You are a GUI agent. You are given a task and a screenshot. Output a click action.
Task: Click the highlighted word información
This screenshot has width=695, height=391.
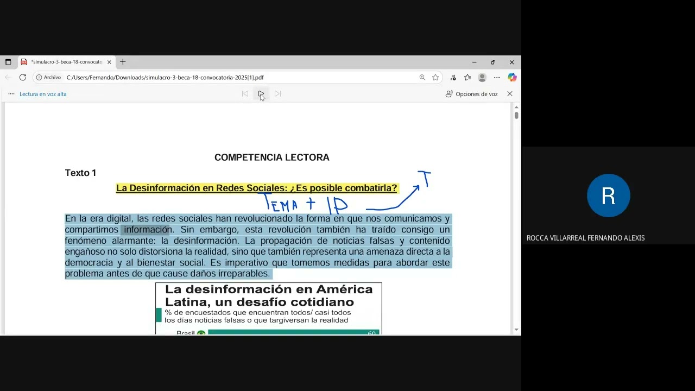147,230
